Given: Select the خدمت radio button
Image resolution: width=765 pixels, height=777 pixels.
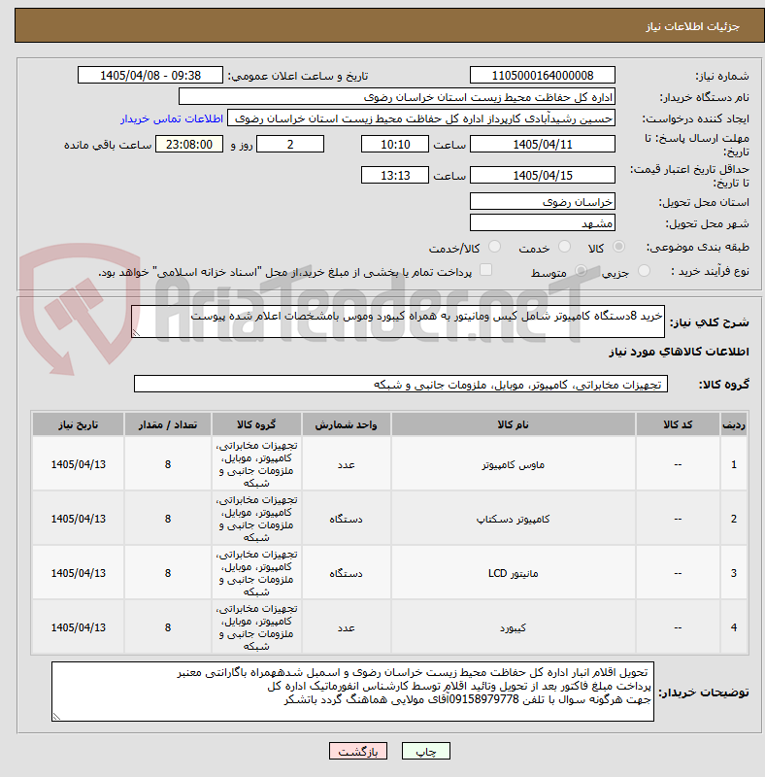Looking at the screenshot, I should 564,247.
